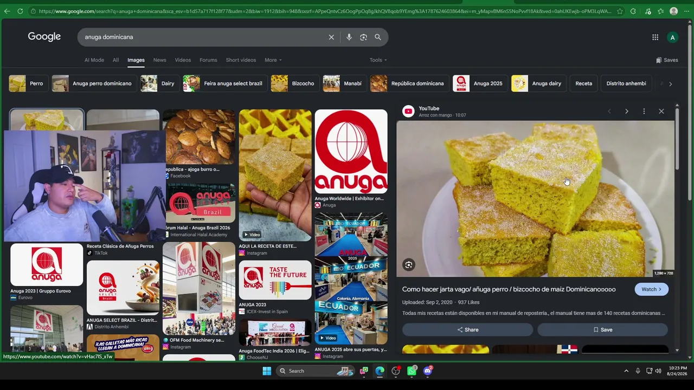Clear the search box with the X icon
Image resolution: width=694 pixels, height=390 pixels.
click(x=331, y=37)
